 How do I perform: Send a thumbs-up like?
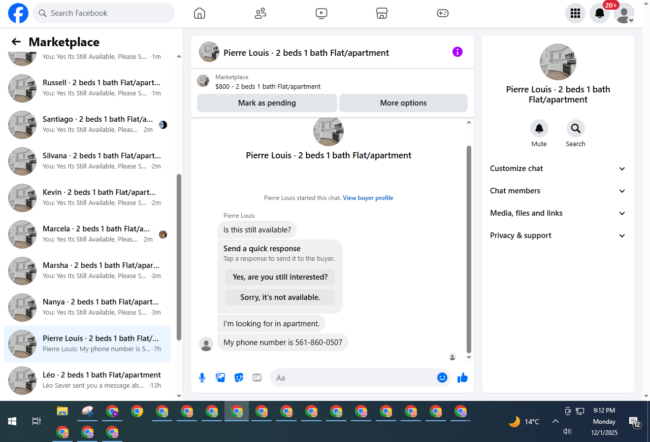point(463,378)
